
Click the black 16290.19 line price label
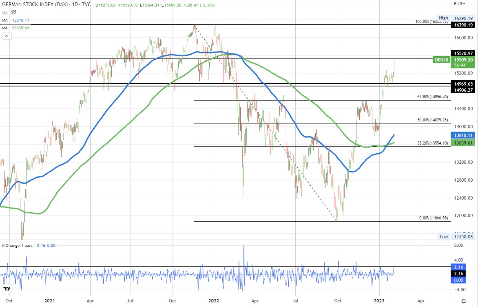point(463,25)
